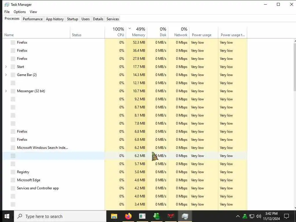This screenshot has width=296, height=222.
Task: Click the search magnifier in taskbar
Action: click(x=20, y=216)
